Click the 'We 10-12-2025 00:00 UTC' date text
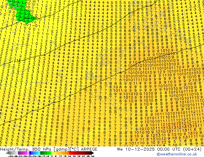This screenshot has height=157, width=204. pos(149,149)
